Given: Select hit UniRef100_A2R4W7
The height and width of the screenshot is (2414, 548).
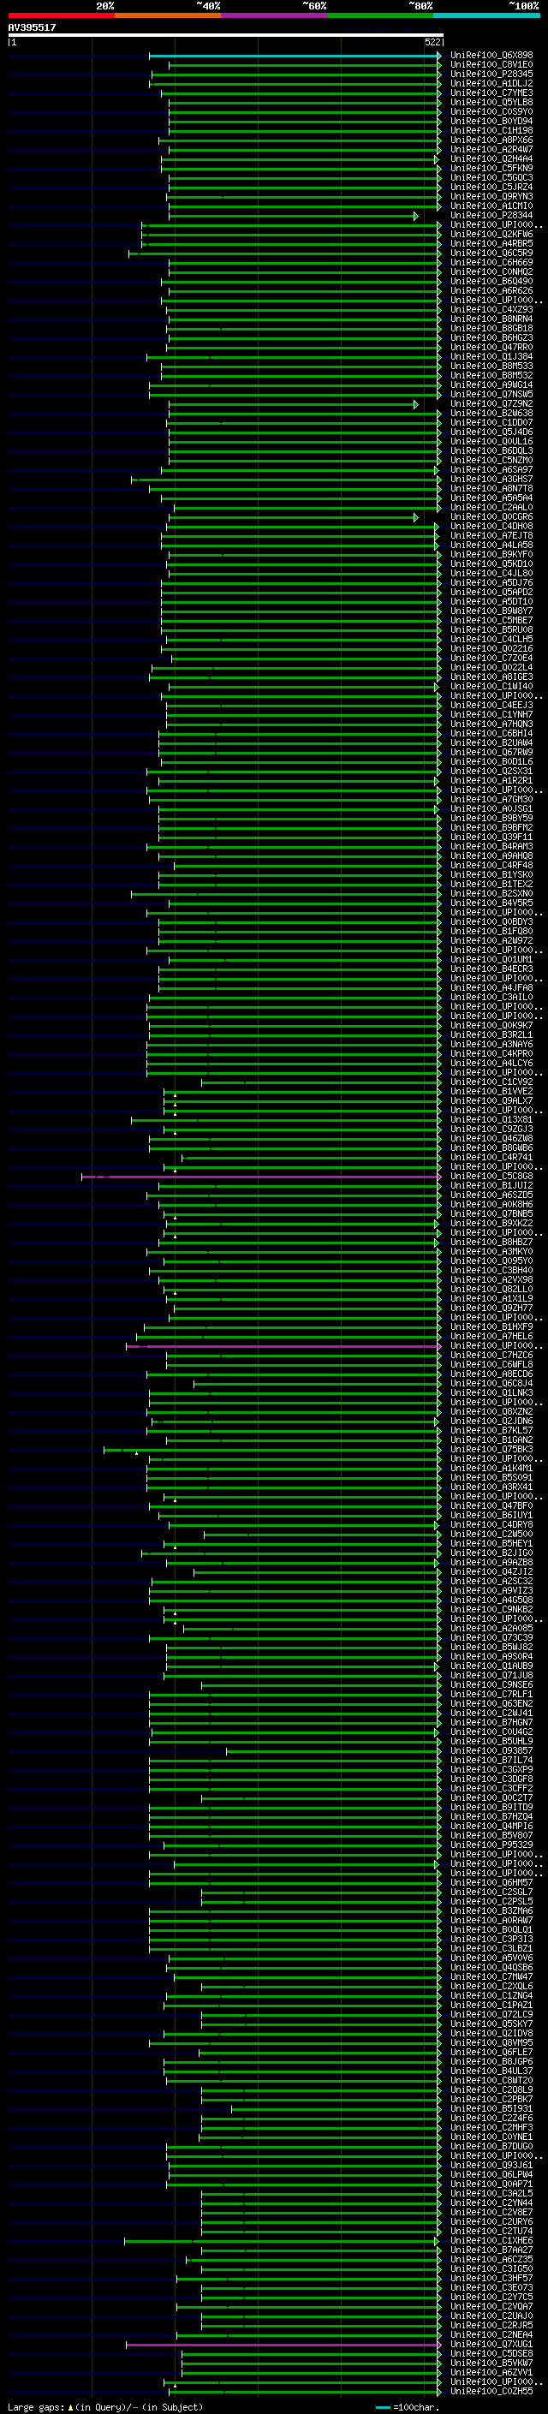Looking at the screenshot, I should pos(491,149).
